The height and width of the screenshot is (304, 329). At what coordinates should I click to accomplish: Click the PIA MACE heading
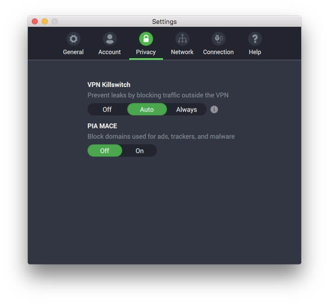coord(102,126)
